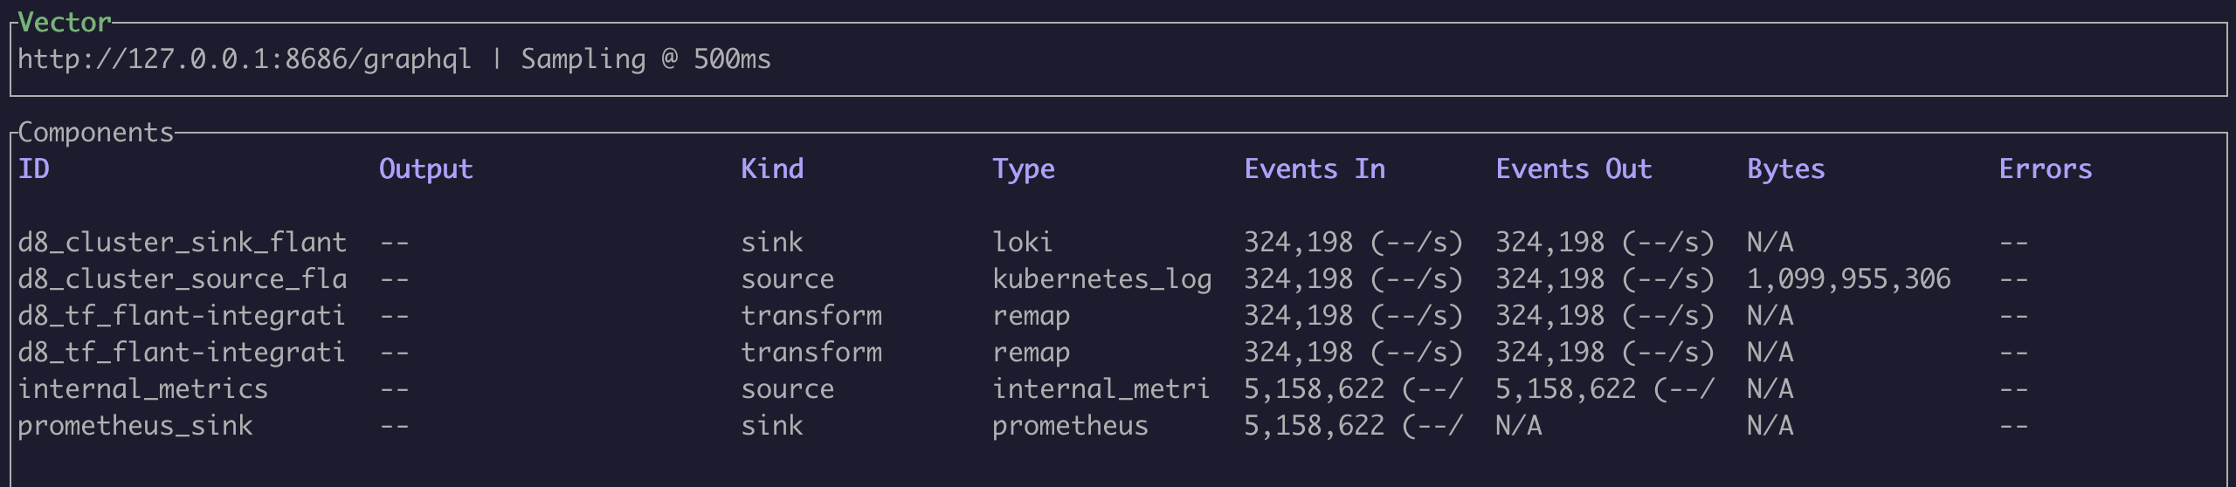Image resolution: width=2236 pixels, height=487 pixels.
Task: Select the Bytes column header
Action: point(1785,168)
